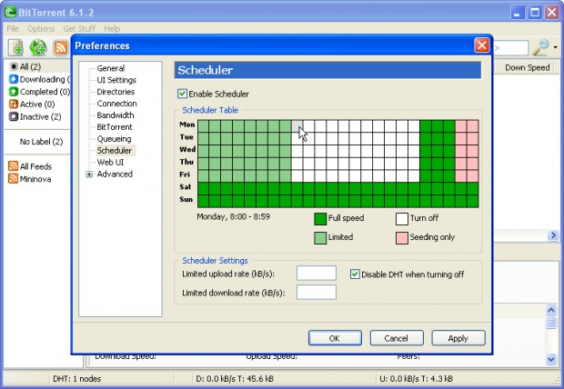Click the RSS feed toolbar icon
564x389 pixels.
pos(60,47)
